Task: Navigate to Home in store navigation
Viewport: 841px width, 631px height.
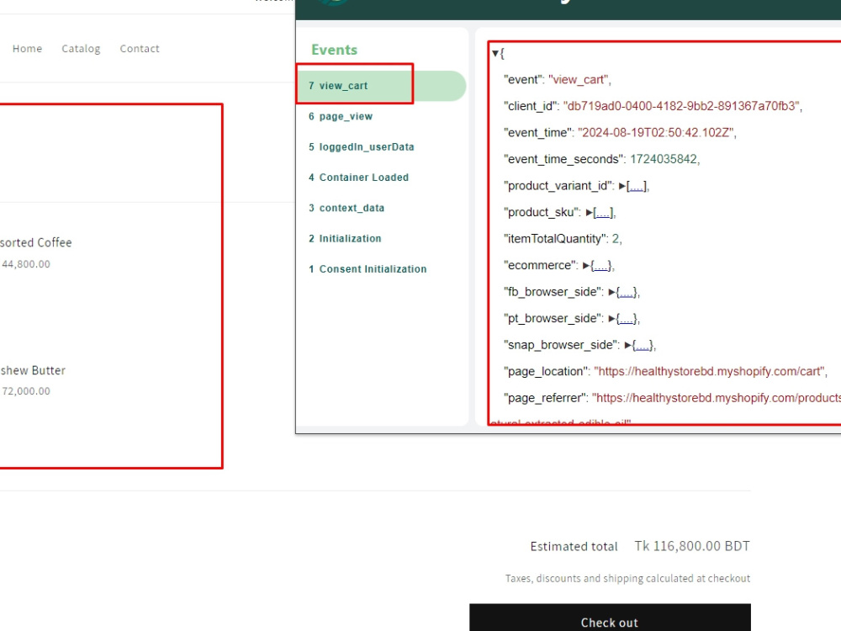Action: point(27,48)
